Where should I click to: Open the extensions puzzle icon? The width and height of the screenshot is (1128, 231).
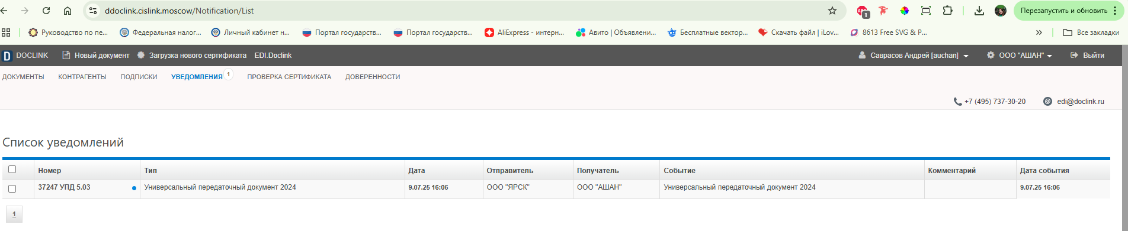click(947, 11)
